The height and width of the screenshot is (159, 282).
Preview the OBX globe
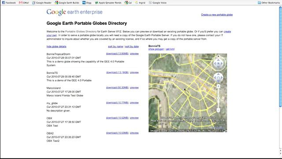134,118
